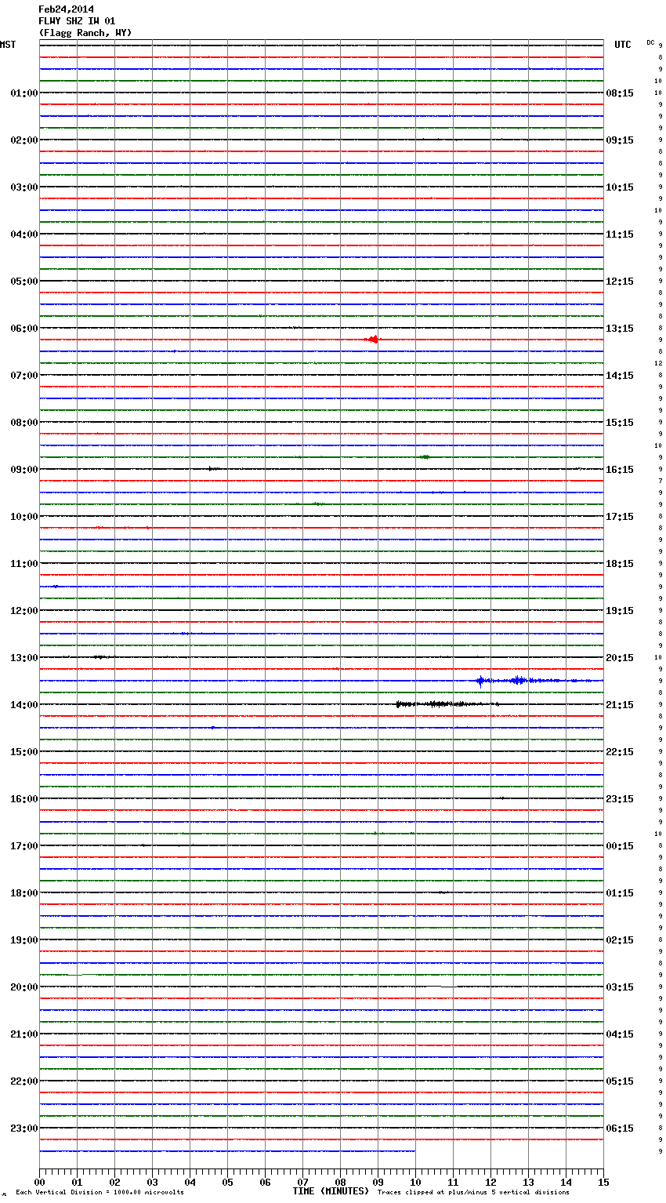Click the DC column header

click(650, 42)
